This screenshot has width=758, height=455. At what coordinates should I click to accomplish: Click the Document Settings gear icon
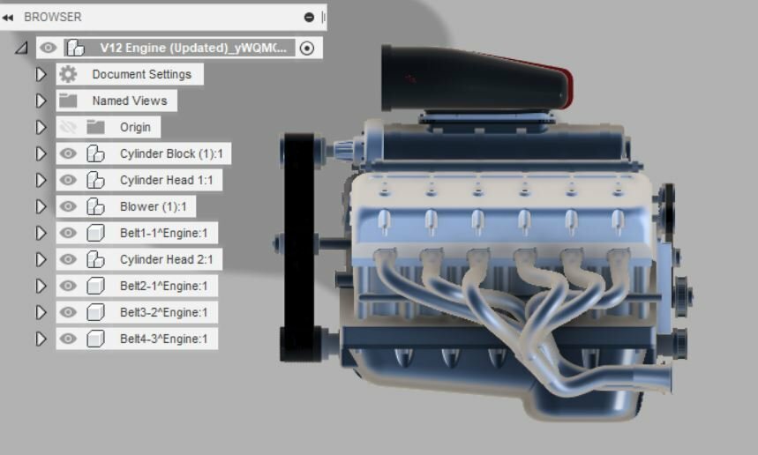pos(68,74)
